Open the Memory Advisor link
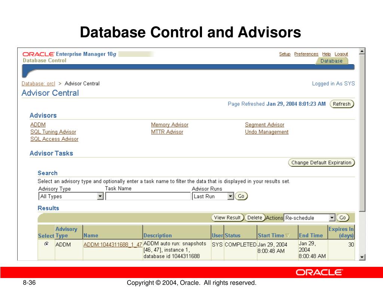Viewport: 383px width, 287px height. tap(169, 125)
